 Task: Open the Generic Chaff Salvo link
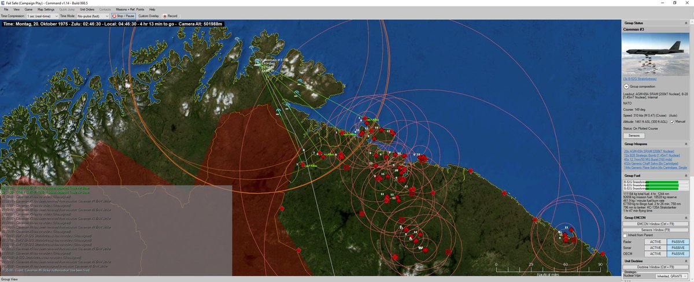(650, 162)
